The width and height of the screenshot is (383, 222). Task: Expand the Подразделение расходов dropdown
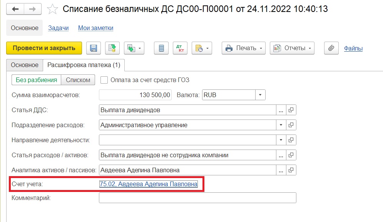(x=281, y=125)
